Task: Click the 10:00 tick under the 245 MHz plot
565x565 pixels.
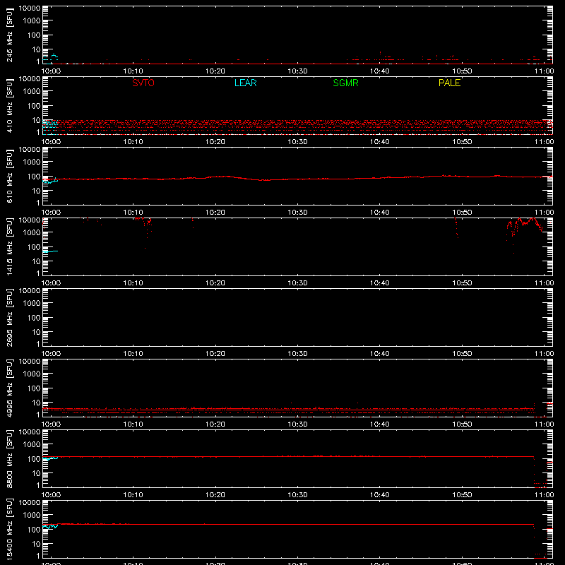Action: 51,71
